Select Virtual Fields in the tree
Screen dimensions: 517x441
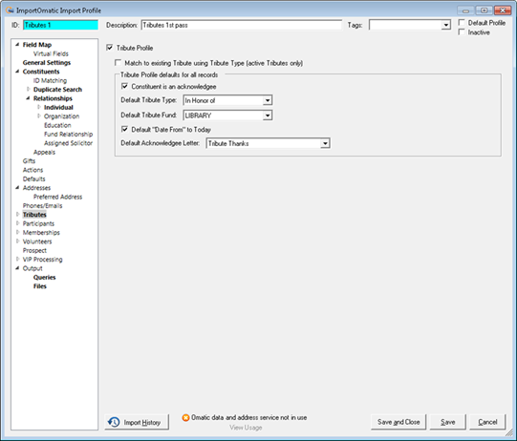pyautogui.click(x=51, y=53)
